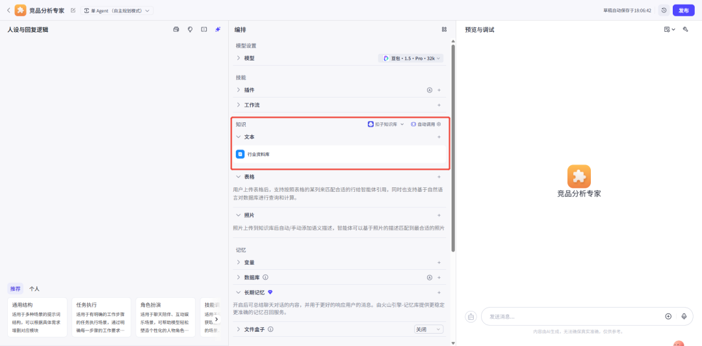
Task: Open the debug options dropdown in 预览与调试
Action: click(x=669, y=29)
